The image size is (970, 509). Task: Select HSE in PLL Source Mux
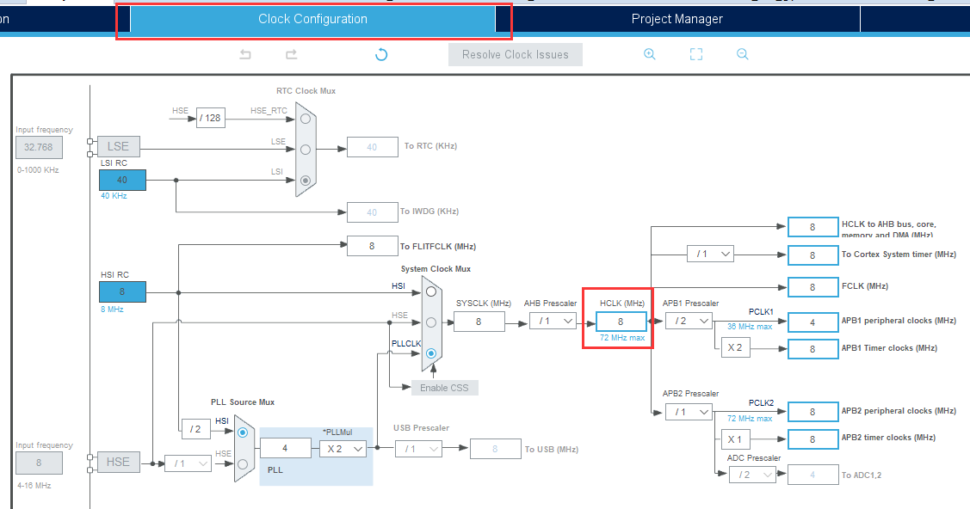(243, 463)
